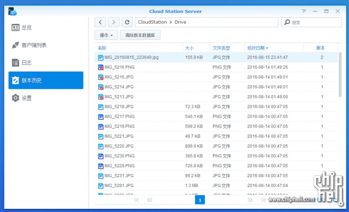Open the 客户端列表 client list section
The height and width of the screenshot is (212, 349).
click(x=46, y=45)
